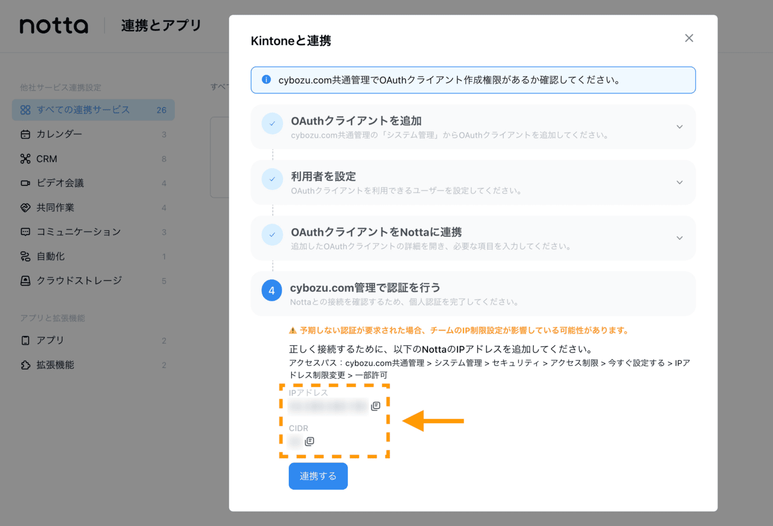Expand the OAuthクライアントを追加 step chevron
Image resolution: width=773 pixels, height=526 pixels.
pyautogui.click(x=679, y=127)
